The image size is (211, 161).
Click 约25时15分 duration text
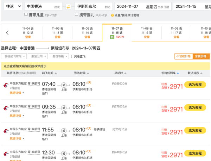pos(120,129)
